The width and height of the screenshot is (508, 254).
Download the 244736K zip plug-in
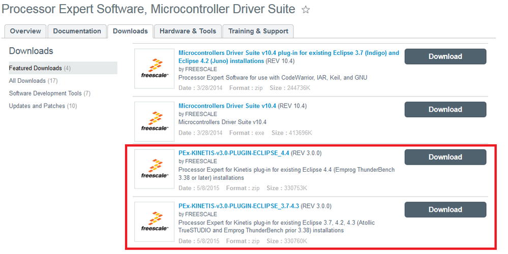445,56
